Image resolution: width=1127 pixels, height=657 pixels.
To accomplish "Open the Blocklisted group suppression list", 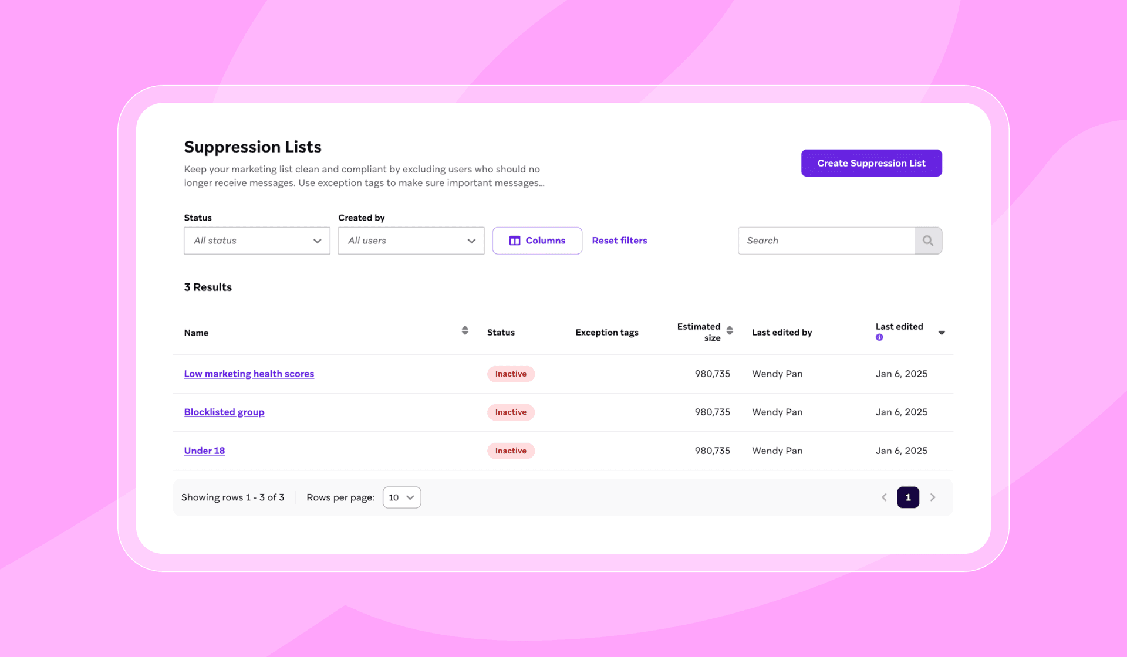I will coord(224,412).
